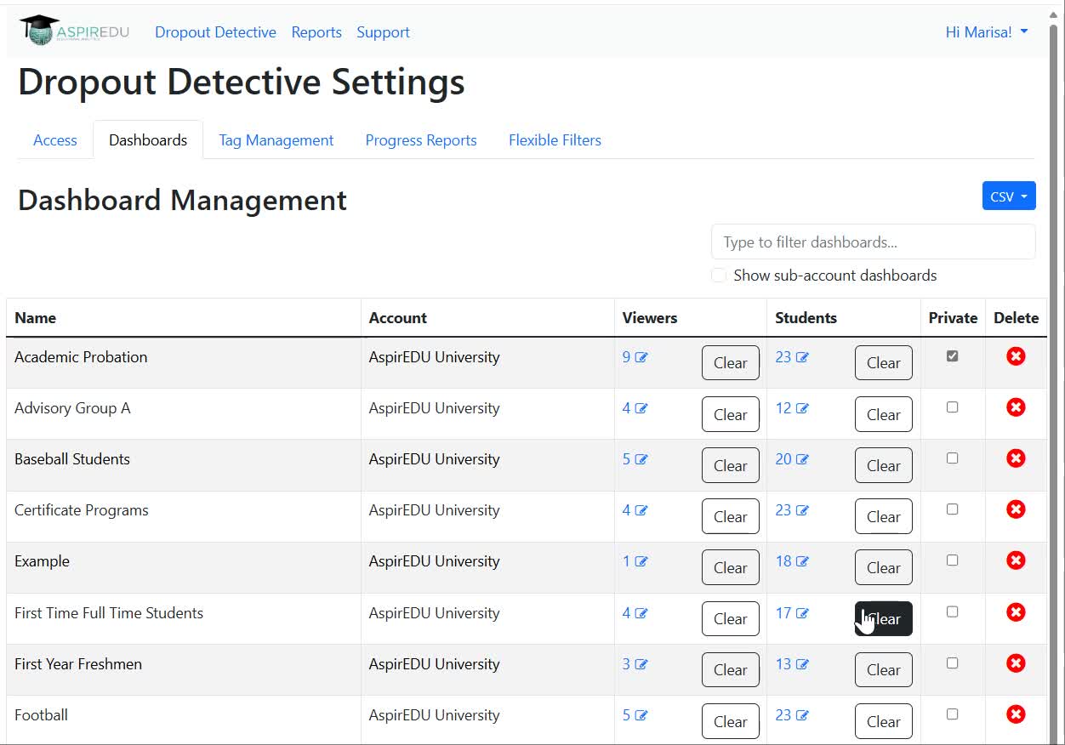Screen dimensions: 1065x745
Task: Click the AspirEDU logo
Action: tap(74, 31)
